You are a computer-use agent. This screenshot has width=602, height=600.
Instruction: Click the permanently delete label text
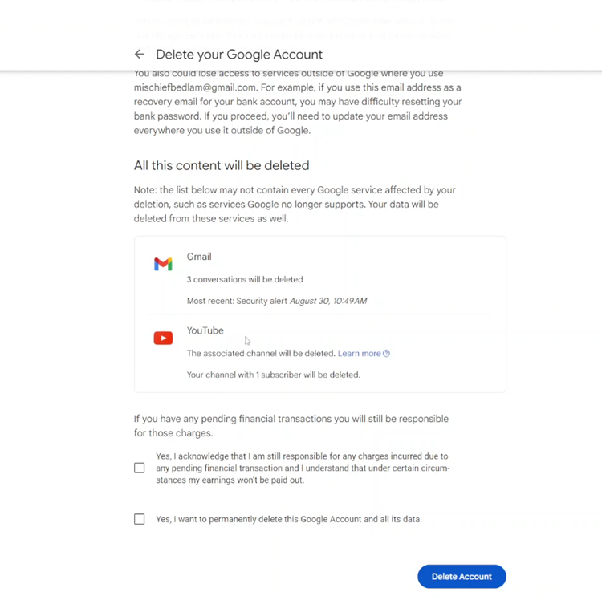point(289,519)
